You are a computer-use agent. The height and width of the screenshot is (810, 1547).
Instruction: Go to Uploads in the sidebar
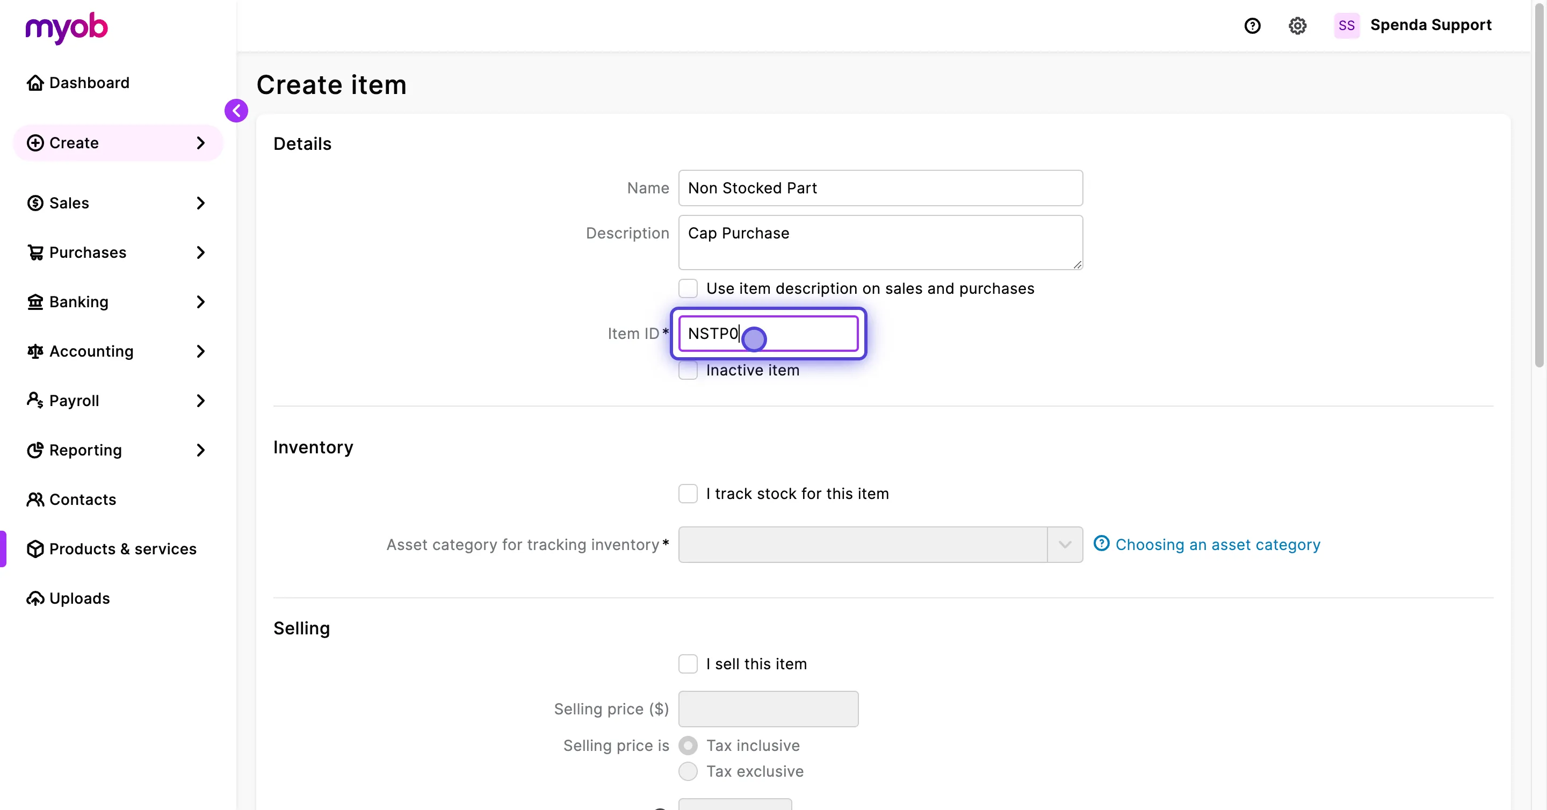click(118, 599)
